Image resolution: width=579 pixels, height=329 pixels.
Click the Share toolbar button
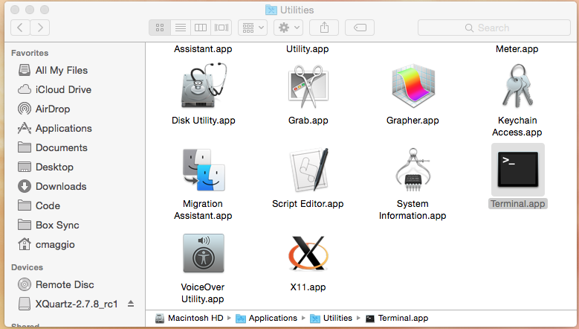(324, 28)
